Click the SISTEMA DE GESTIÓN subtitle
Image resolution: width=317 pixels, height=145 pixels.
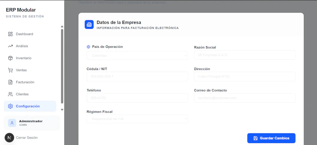pyautogui.click(x=25, y=17)
